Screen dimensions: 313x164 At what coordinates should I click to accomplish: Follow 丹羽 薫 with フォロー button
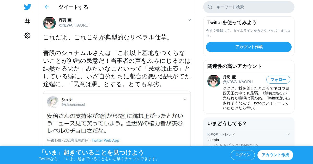278,80
